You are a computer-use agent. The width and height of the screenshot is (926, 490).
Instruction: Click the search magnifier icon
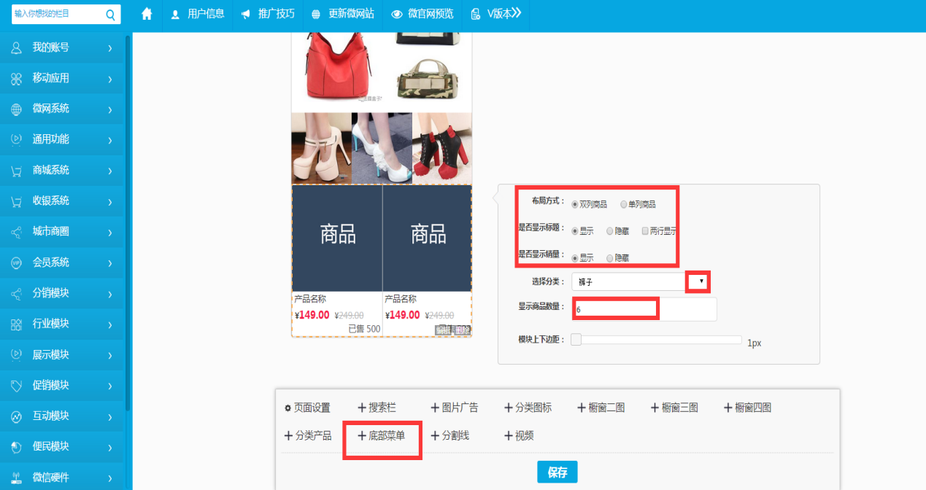(111, 15)
